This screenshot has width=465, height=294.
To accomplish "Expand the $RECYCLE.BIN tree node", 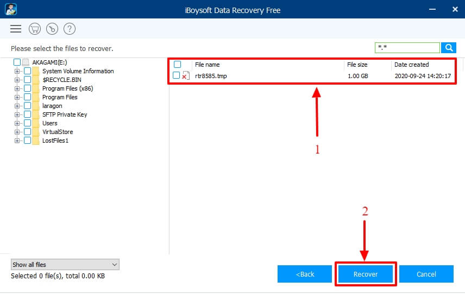I will point(17,80).
